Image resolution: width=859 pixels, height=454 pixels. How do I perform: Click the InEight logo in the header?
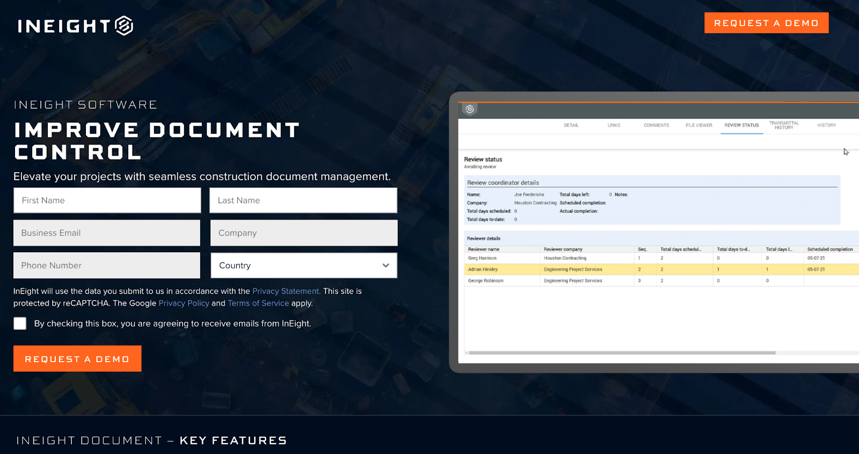(x=75, y=26)
